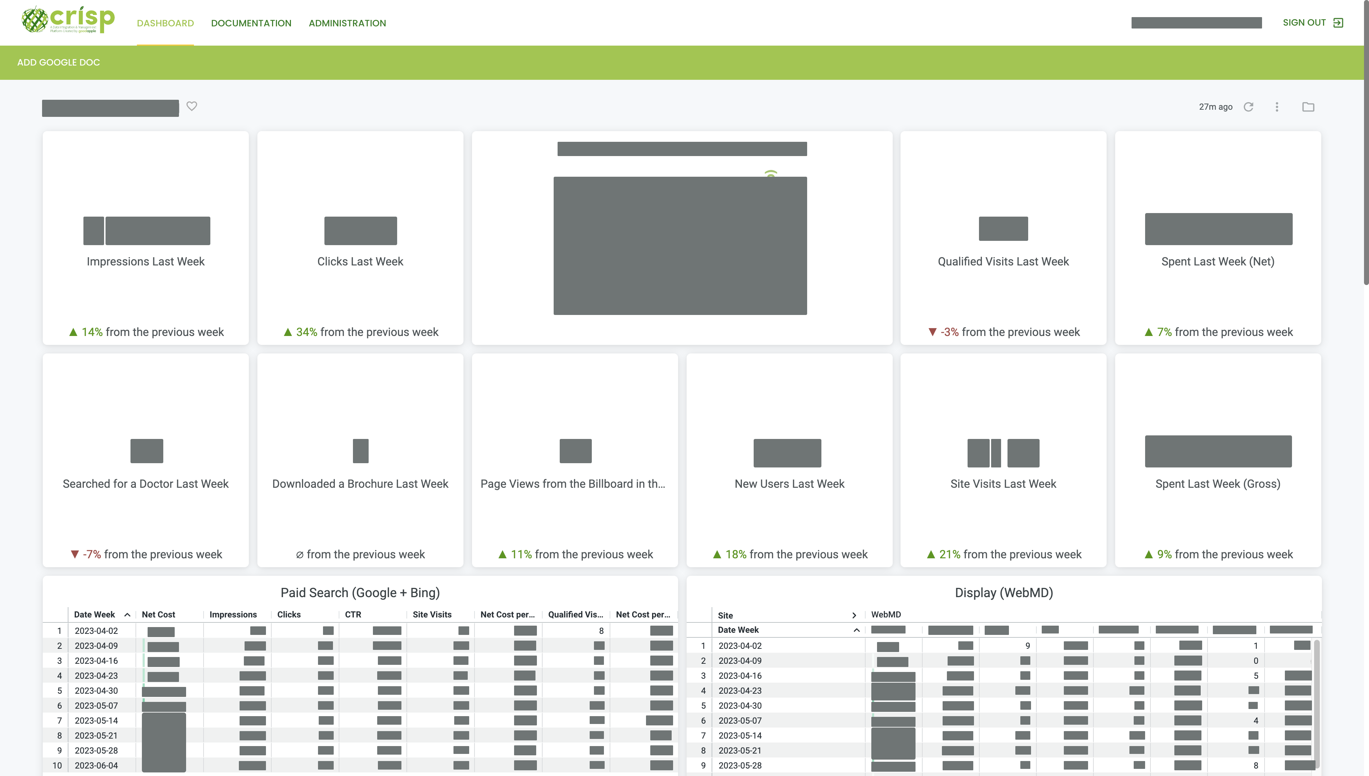Image resolution: width=1369 pixels, height=776 pixels.
Task: Click Page Views from the Billboard label
Action: 573,483
